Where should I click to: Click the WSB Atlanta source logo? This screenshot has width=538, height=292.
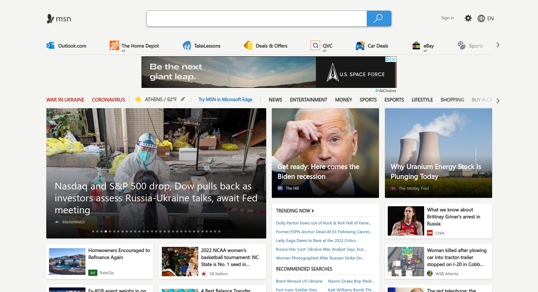point(430,273)
